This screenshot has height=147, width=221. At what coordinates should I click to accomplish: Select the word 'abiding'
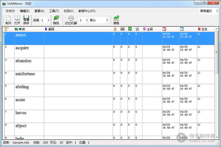pyautogui.click(x=22, y=87)
